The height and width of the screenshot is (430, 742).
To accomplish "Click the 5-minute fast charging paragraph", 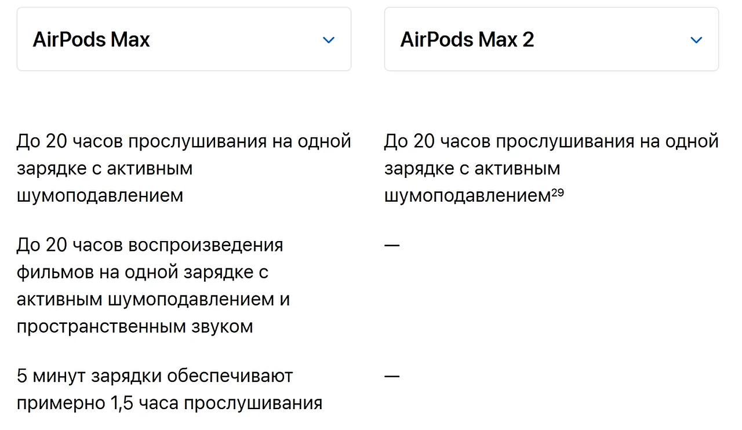I will click(x=169, y=389).
